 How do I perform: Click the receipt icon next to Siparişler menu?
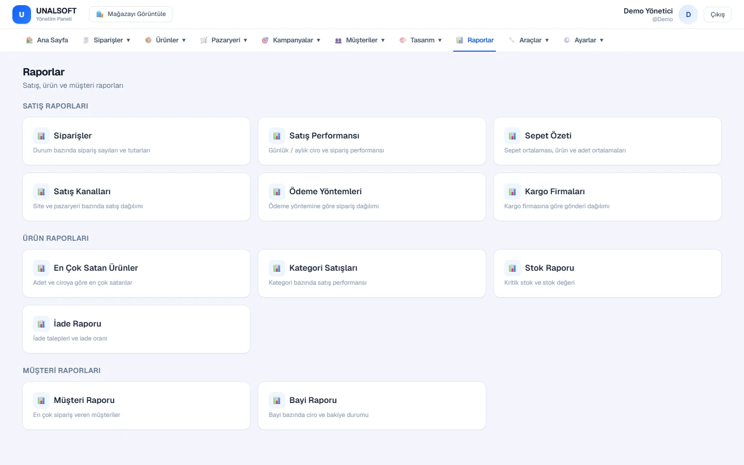[86, 40]
